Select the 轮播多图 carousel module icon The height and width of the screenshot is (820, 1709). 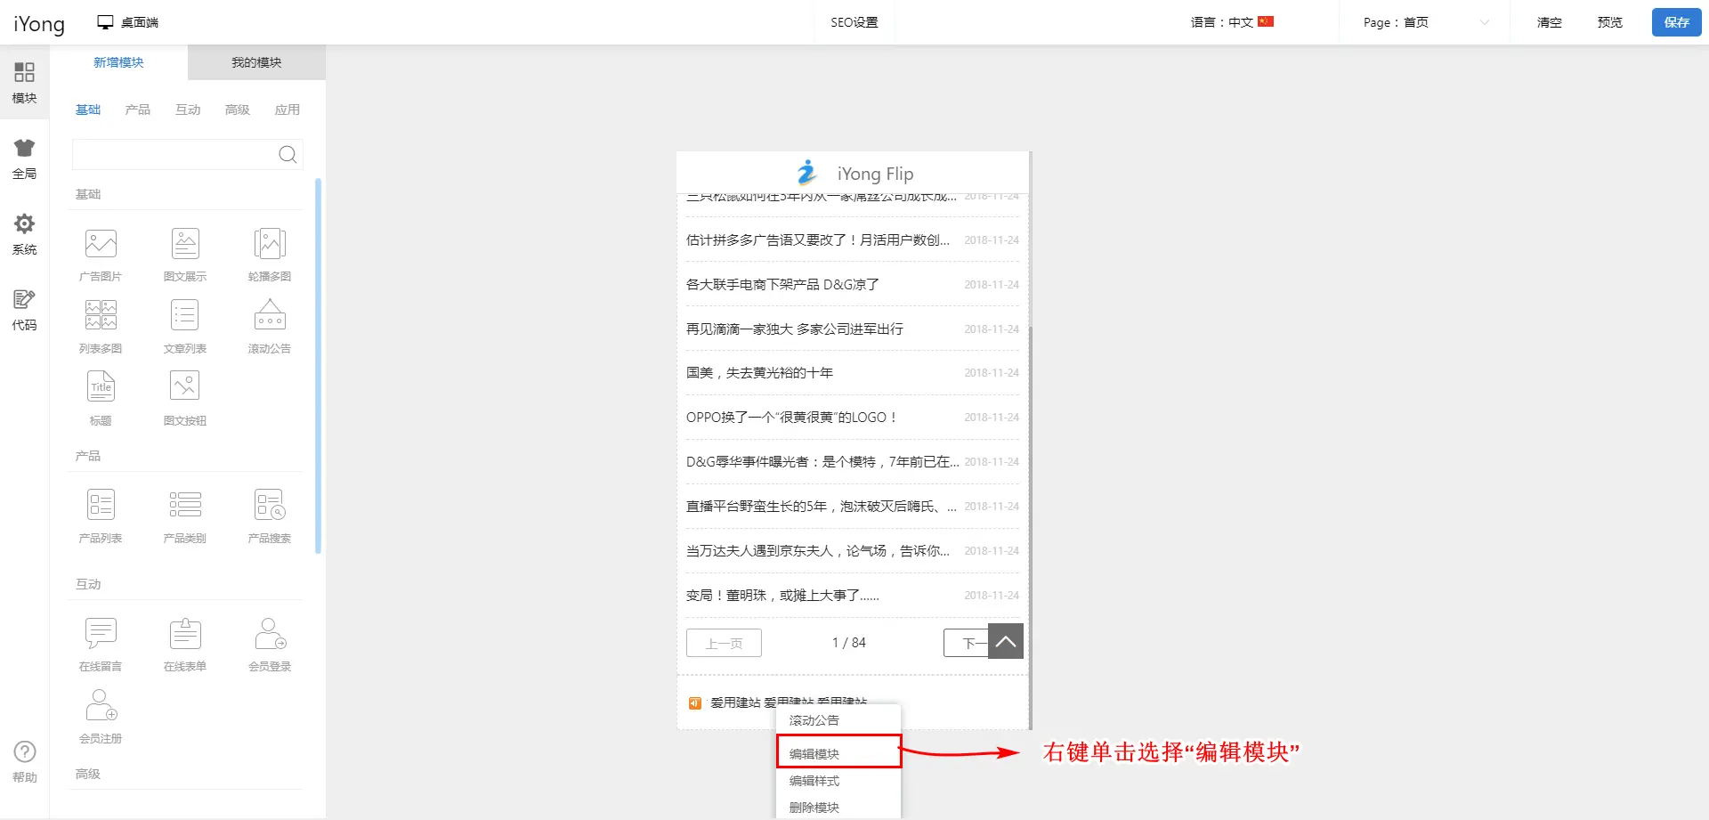pos(270,244)
